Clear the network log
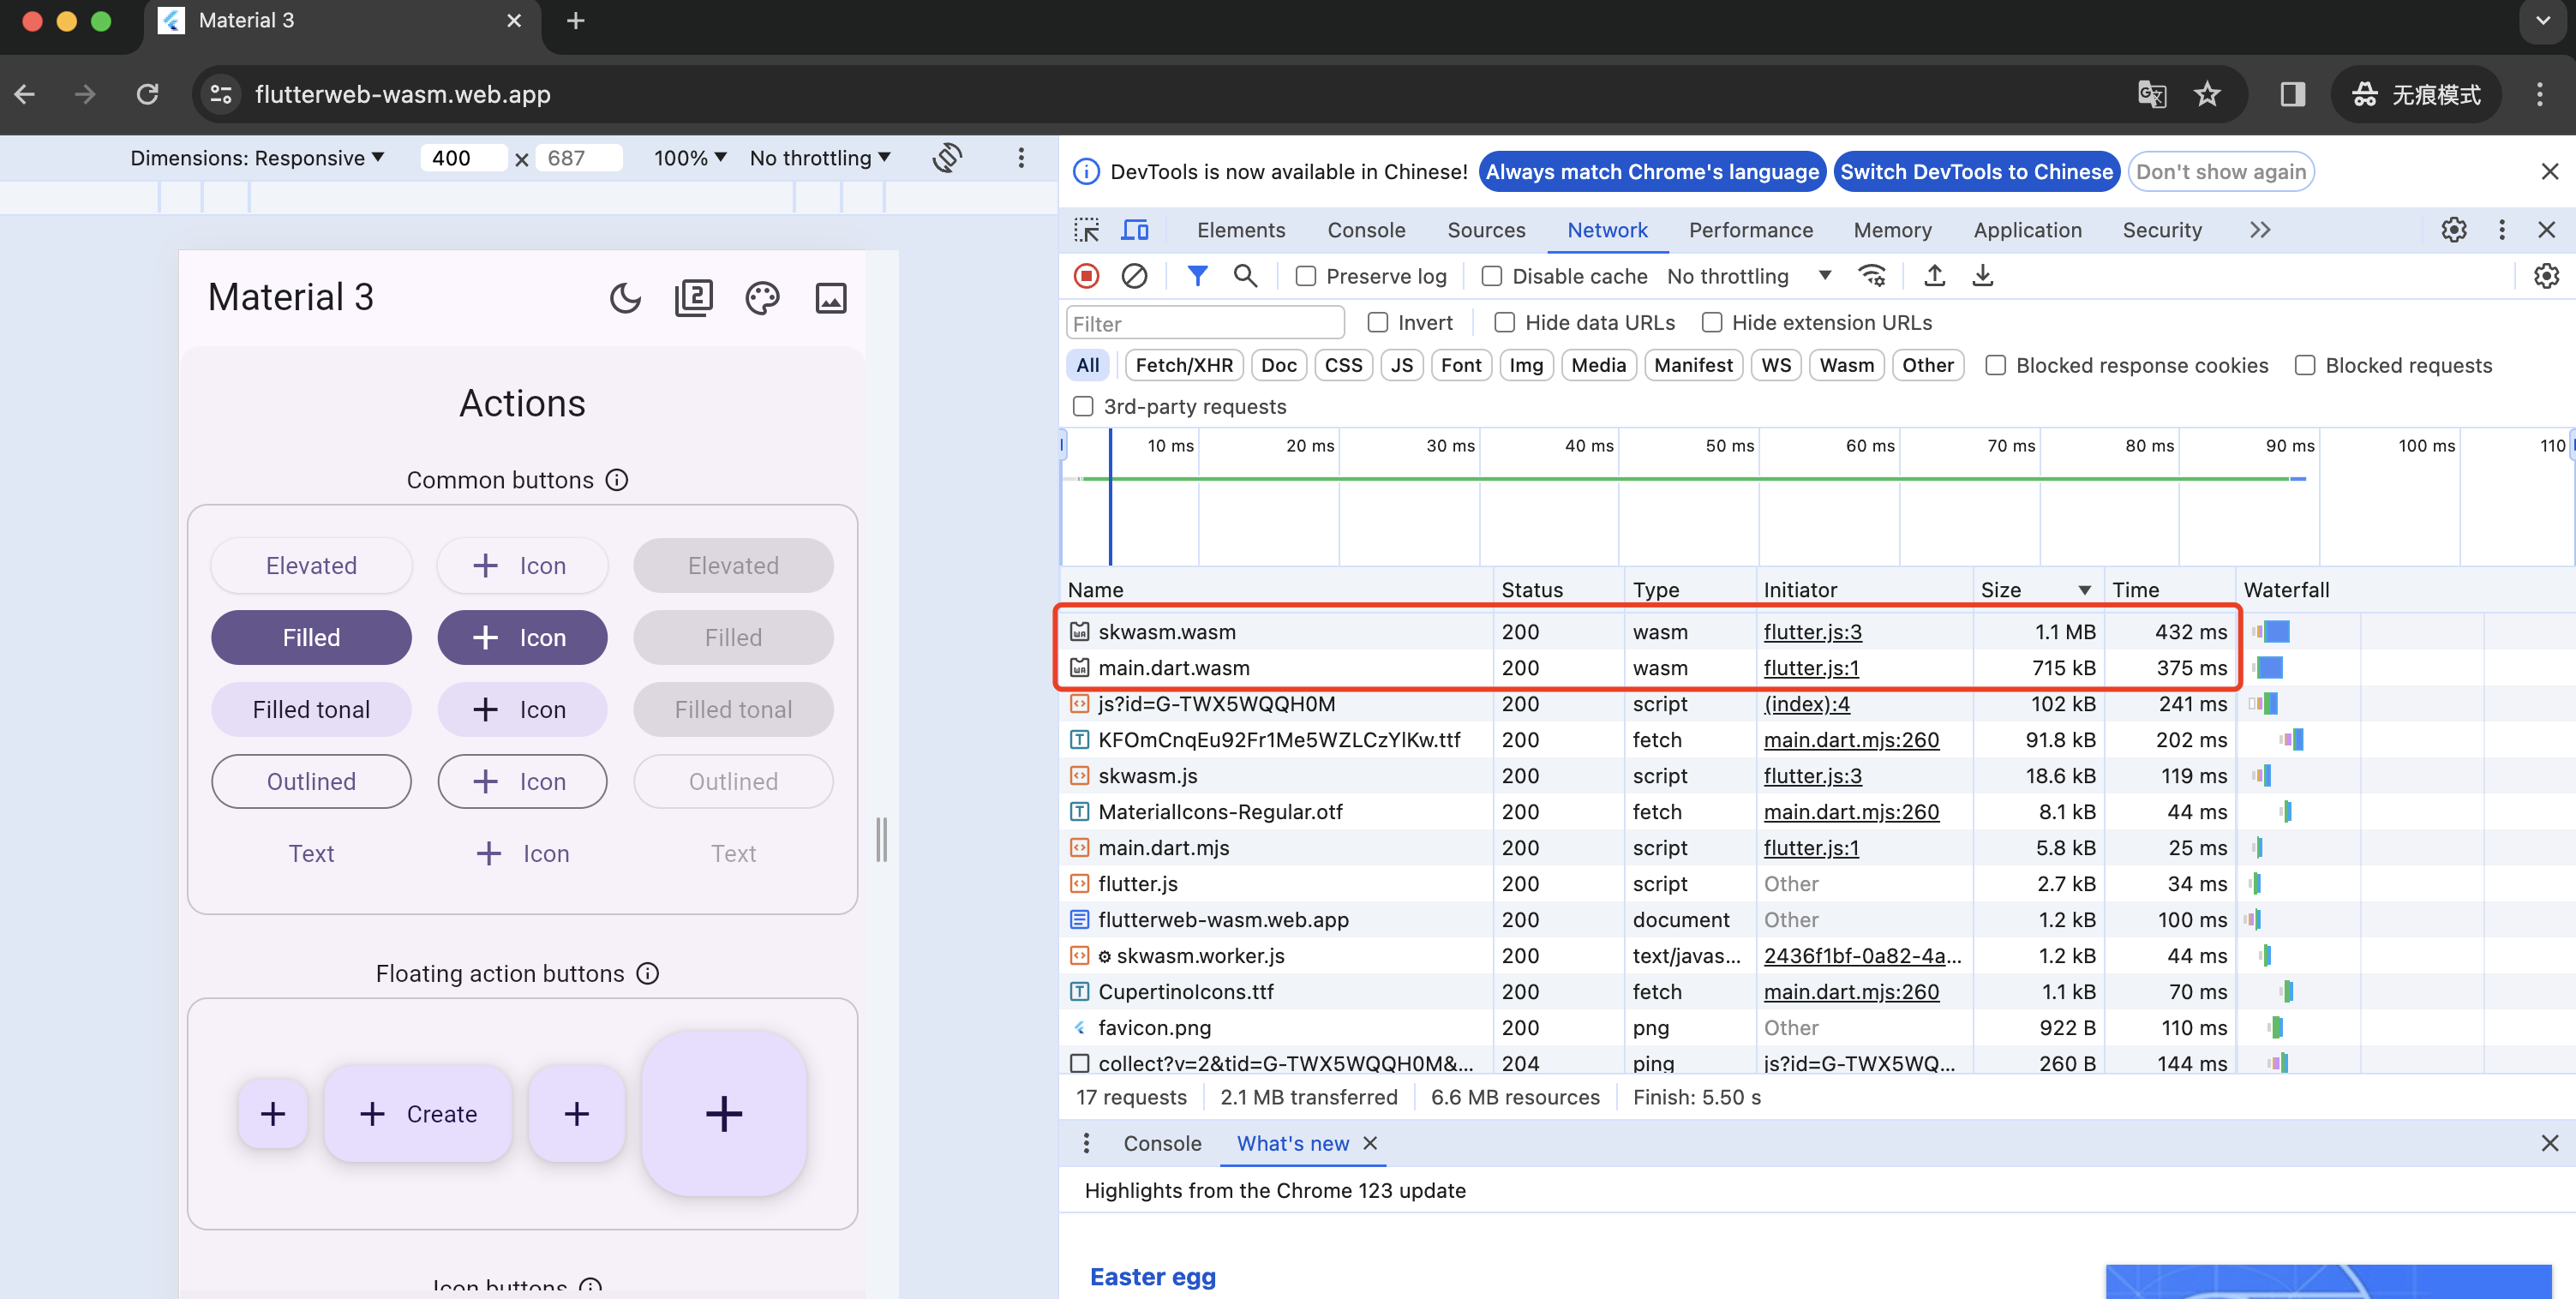This screenshot has height=1299, width=2576. (1134, 276)
